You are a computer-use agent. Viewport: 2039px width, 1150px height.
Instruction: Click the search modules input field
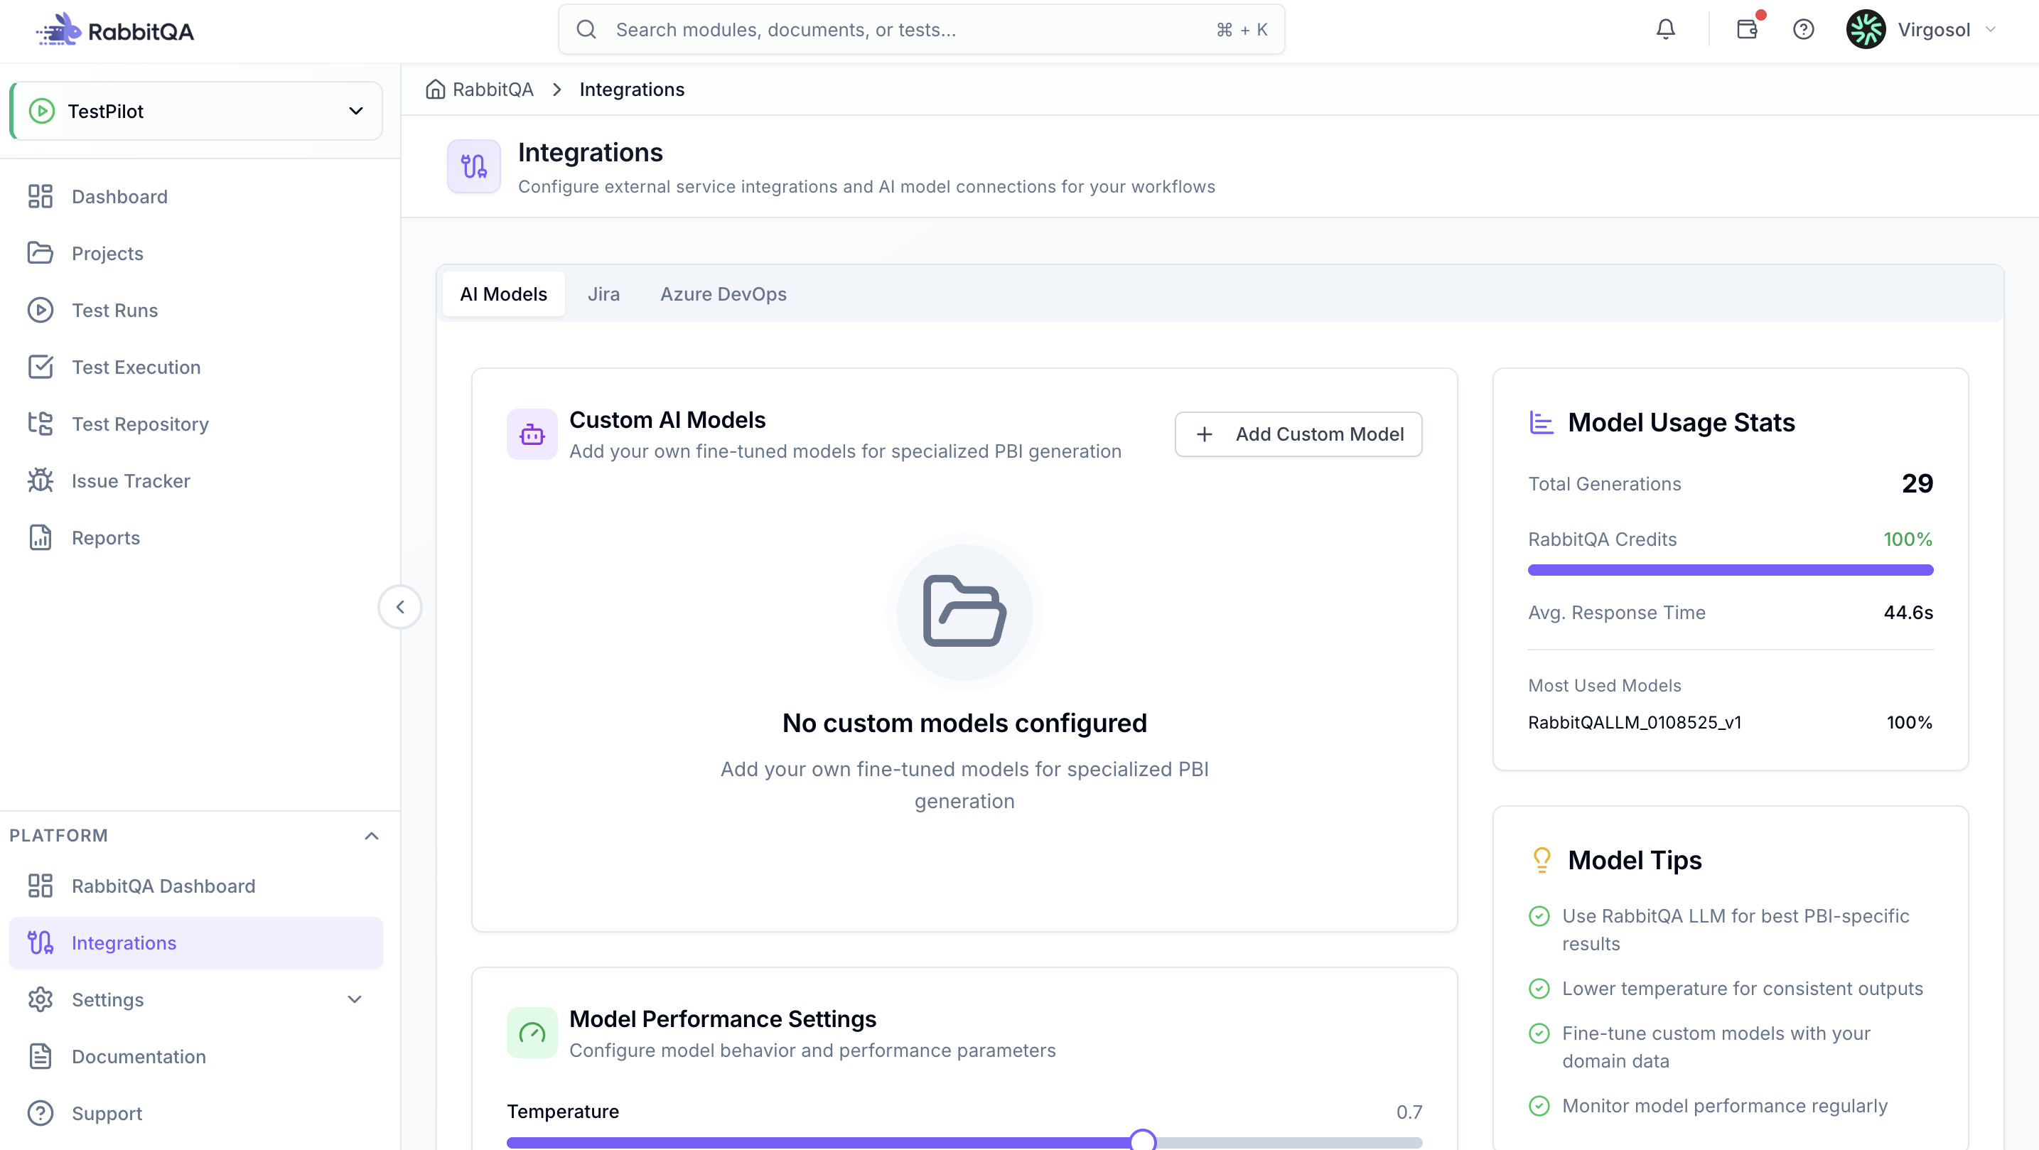tap(921, 29)
